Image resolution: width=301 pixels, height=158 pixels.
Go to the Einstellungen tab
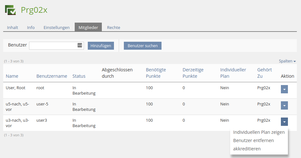point(56,27)
